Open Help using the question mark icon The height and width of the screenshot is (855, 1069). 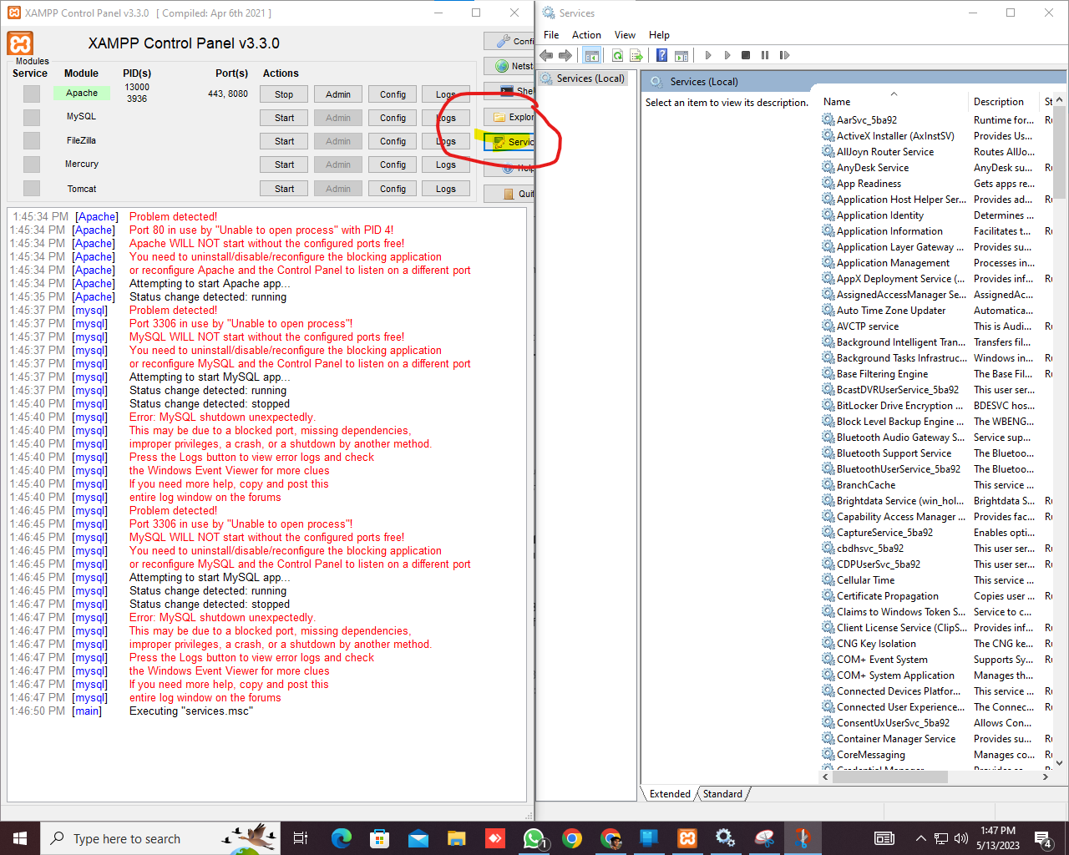[x=661, y=55]
